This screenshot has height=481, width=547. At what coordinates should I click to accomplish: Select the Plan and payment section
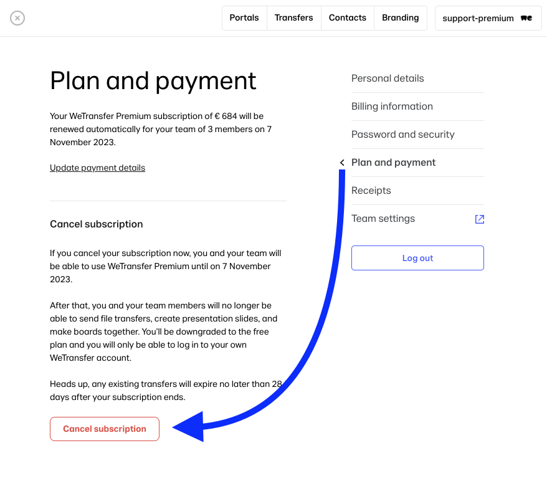pyautogui.click(x=393, y=162)
